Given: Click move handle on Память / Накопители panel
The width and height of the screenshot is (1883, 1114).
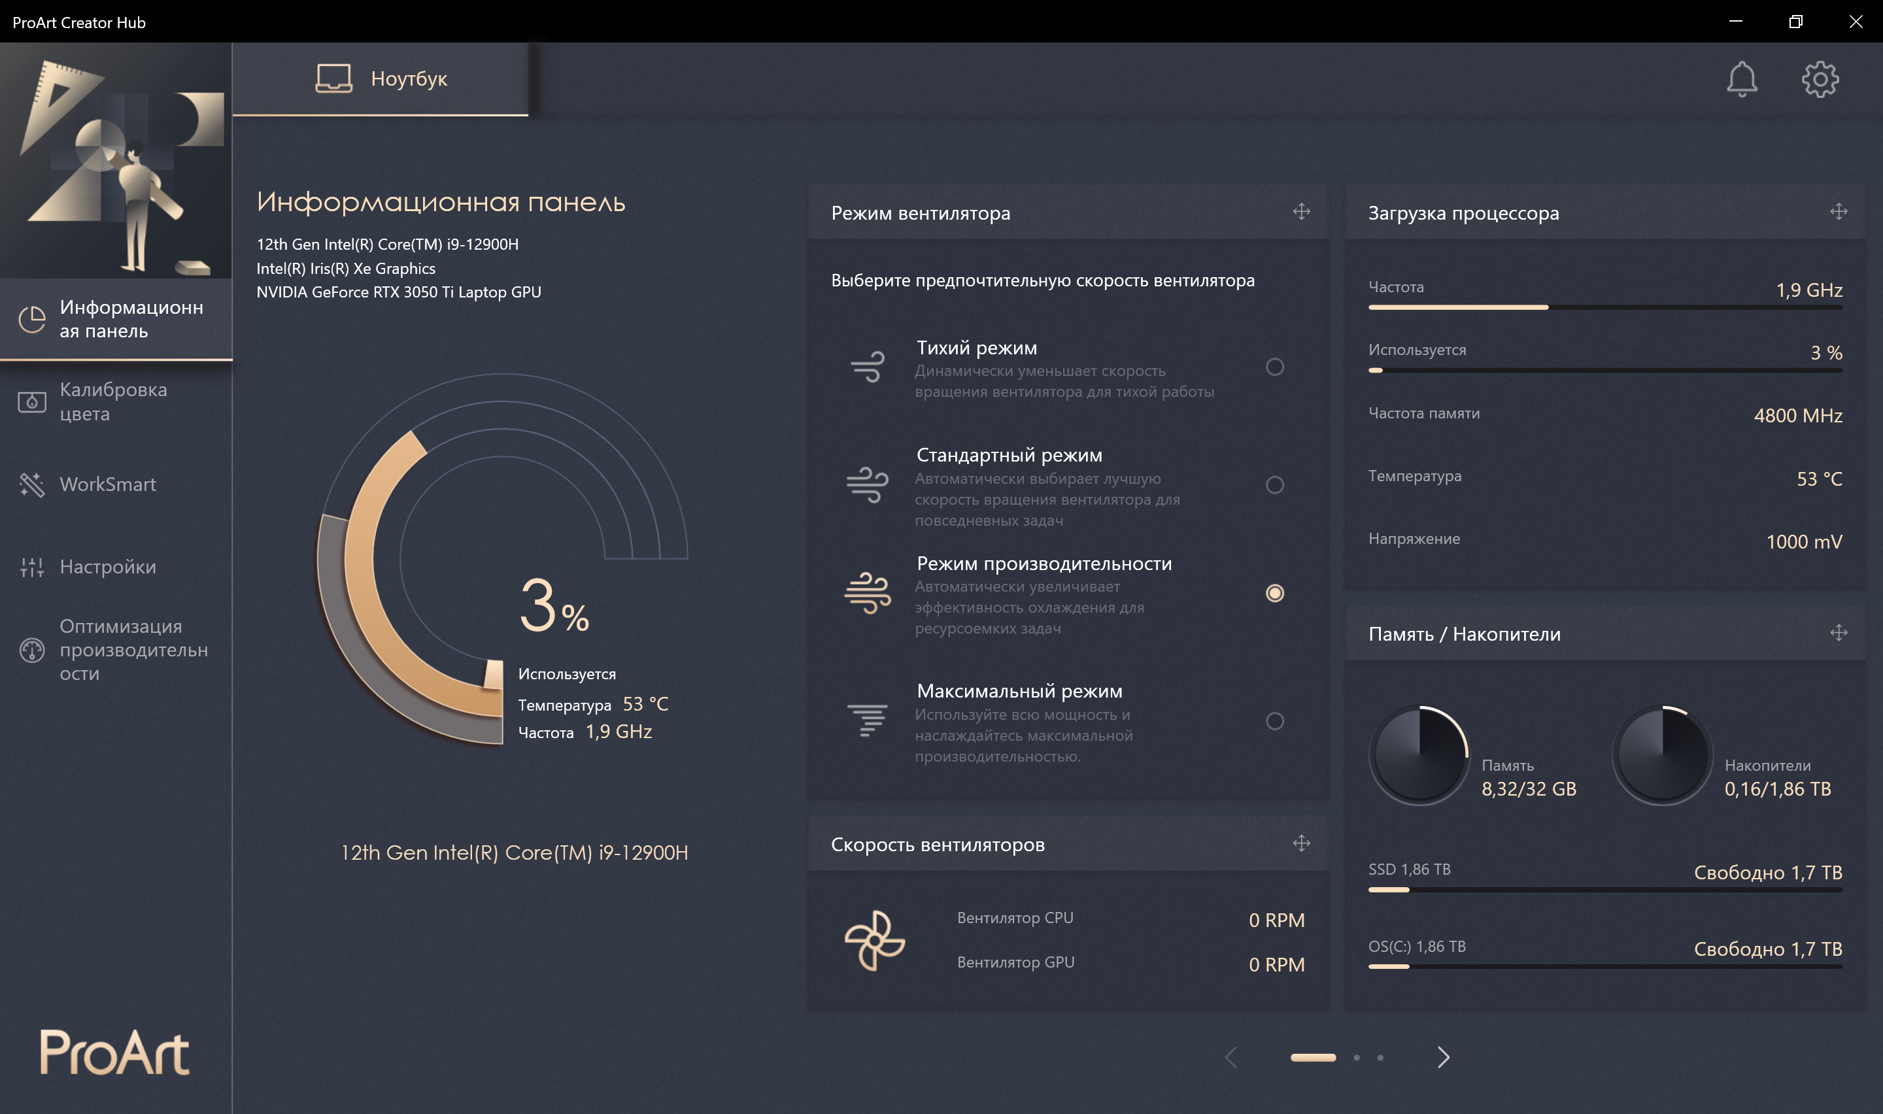Looking at the screenshot, I should (1838, 633).
